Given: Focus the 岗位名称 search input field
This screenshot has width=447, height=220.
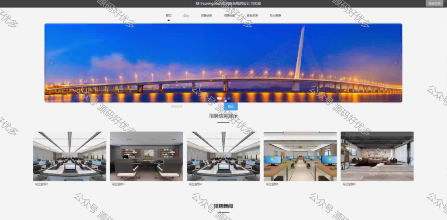Looking at the screenshot, I should (196, 107).
